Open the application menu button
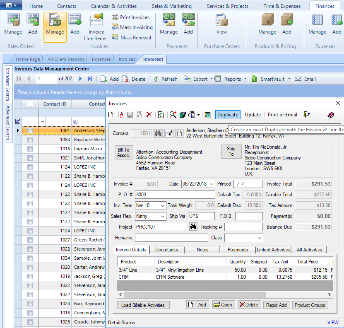Screen dimensions: 344x328 11,5
